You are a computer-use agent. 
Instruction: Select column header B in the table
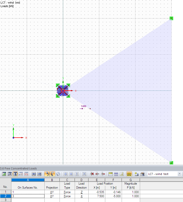52,180
